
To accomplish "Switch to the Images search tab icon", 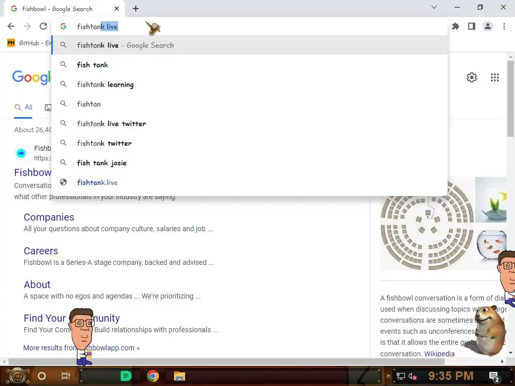I will pos(48,108).
